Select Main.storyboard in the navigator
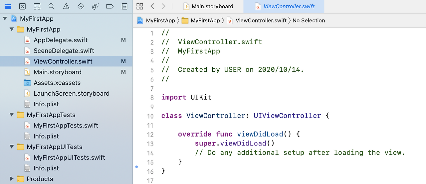The height and width of the screenshot is (184, 426). [66, 72]
